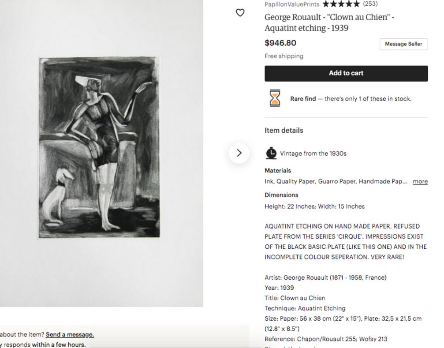Click the Dimensions heading
The image size is (444, 348).
281,195
